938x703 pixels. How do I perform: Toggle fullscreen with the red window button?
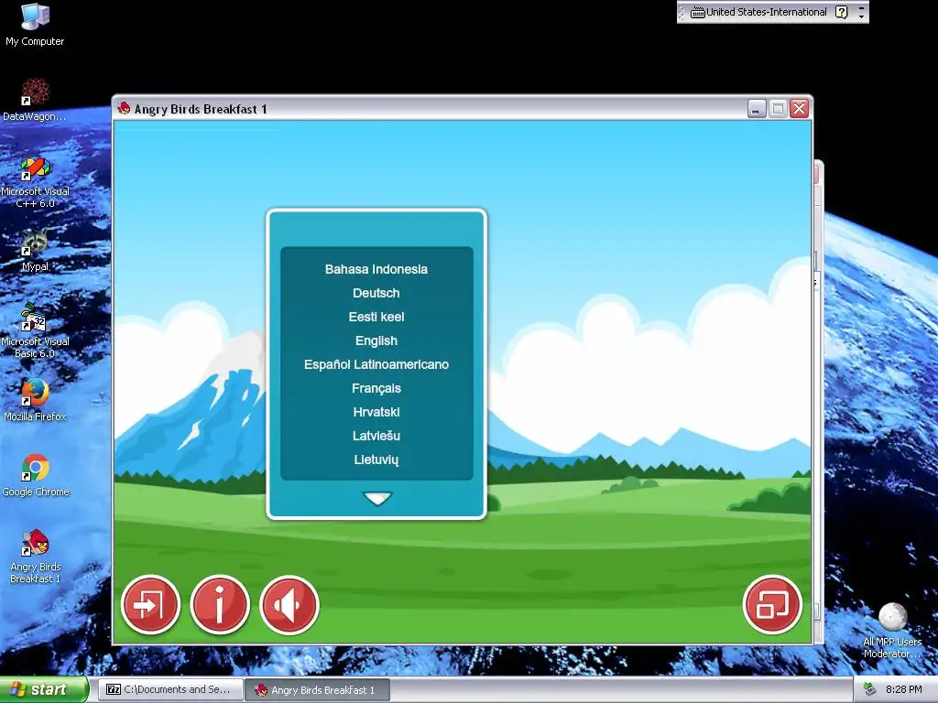click(x=771, y=604)
